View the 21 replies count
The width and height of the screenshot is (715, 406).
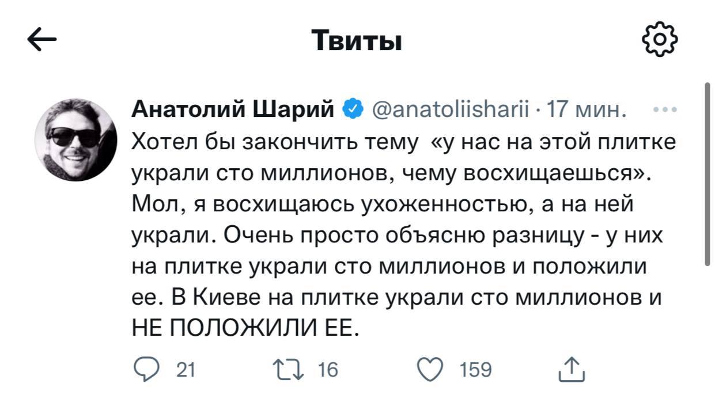tap(185, 370)
